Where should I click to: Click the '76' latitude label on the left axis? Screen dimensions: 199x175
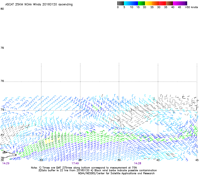(2, 81)
